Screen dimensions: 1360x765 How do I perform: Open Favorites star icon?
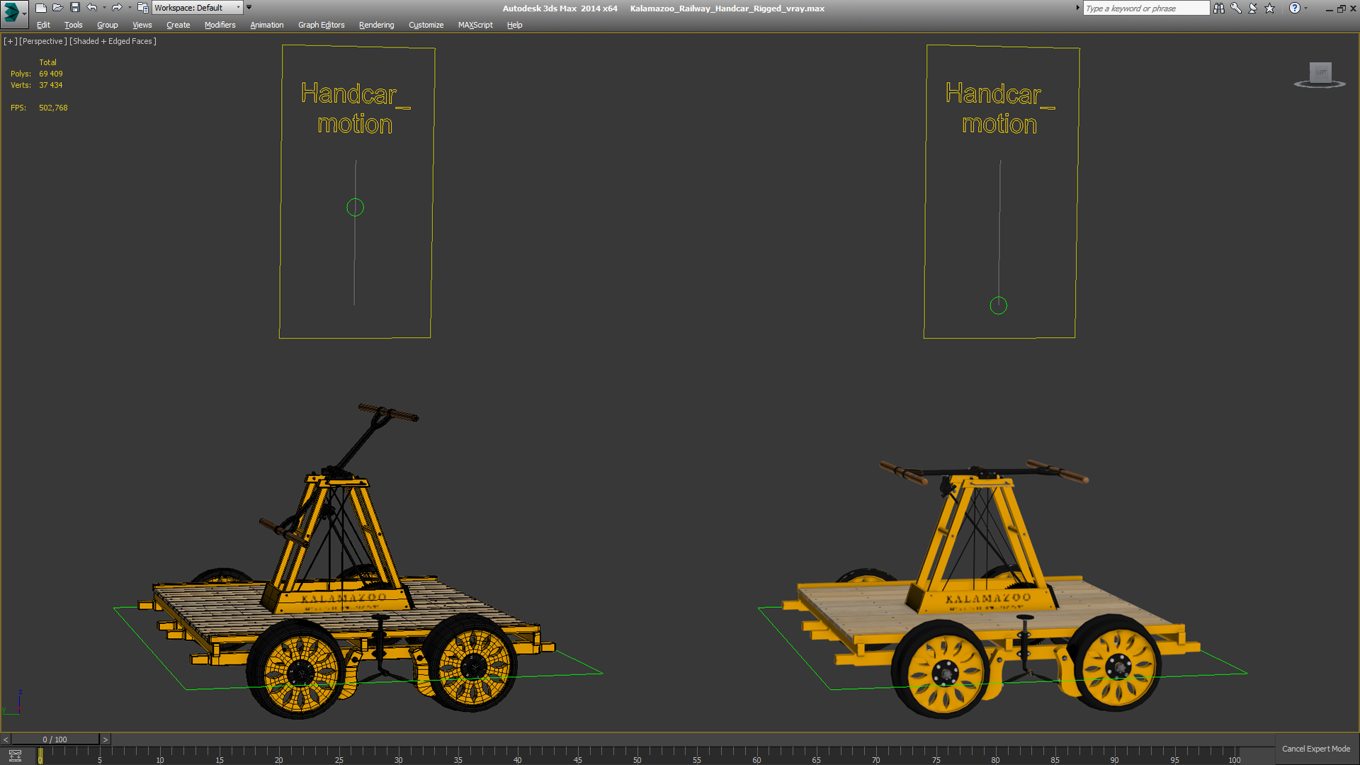[1270, 8]
